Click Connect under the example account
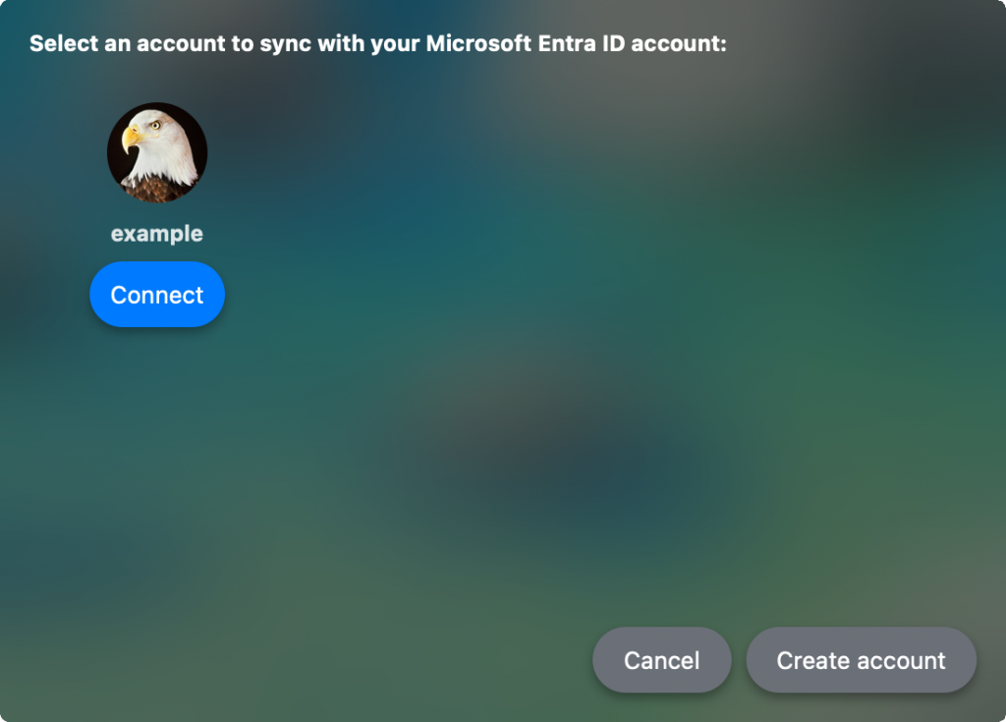The image size is (1006, 722). pyautogui.click(x=157, y=294)
